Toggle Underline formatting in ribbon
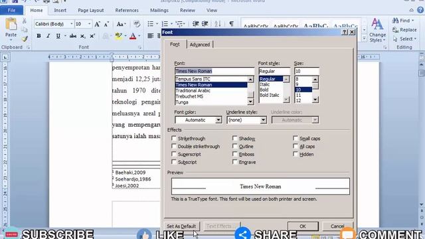The width and height of the screenshot is (425, 239). (58, 36)
